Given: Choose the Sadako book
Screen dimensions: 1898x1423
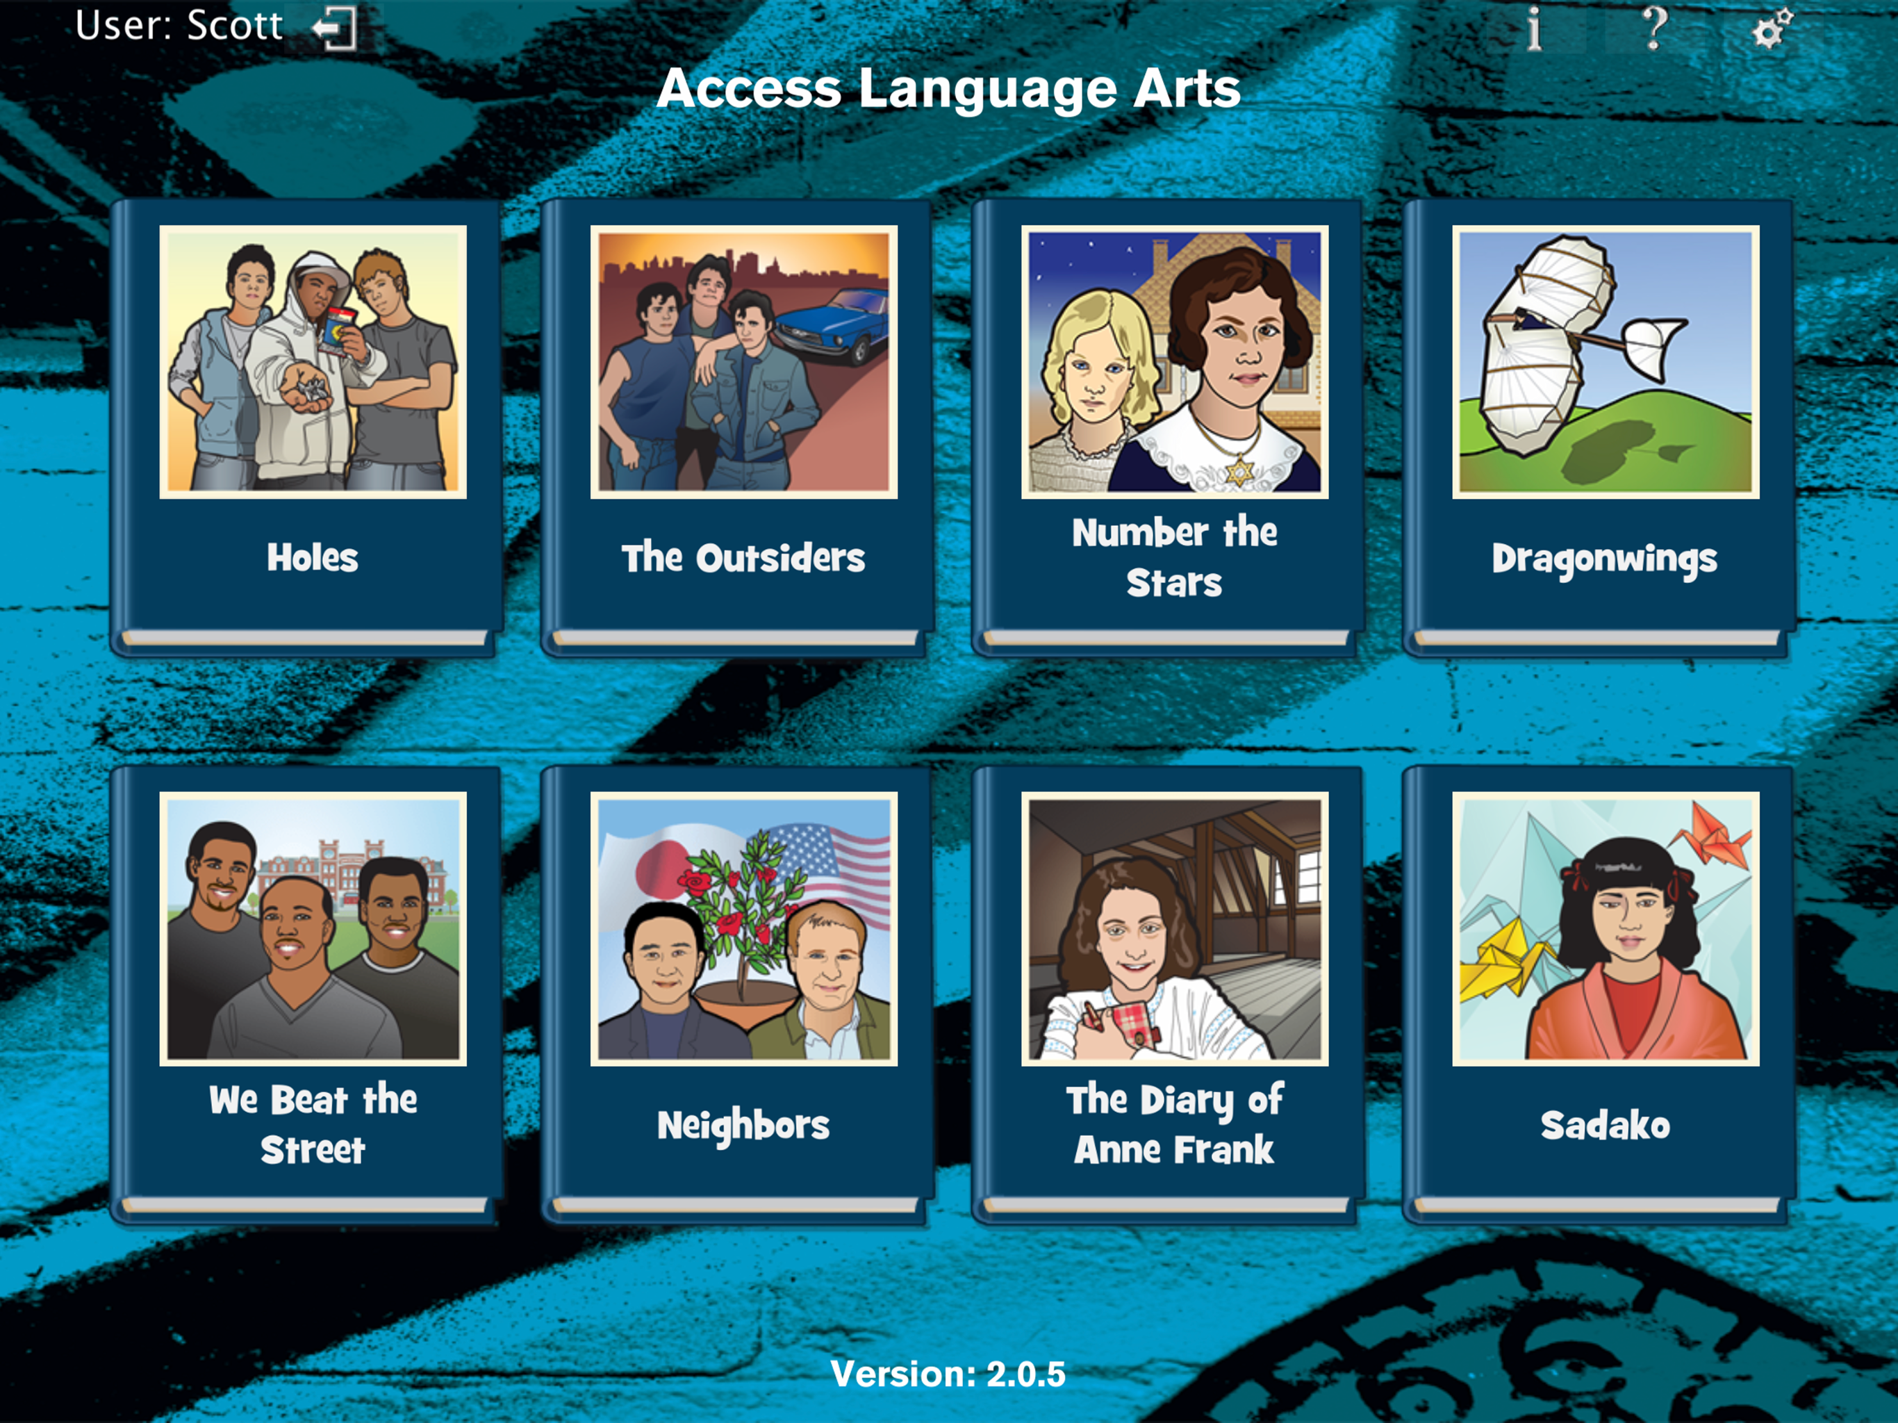Looking at the screenshot, I should (1600, 996).
